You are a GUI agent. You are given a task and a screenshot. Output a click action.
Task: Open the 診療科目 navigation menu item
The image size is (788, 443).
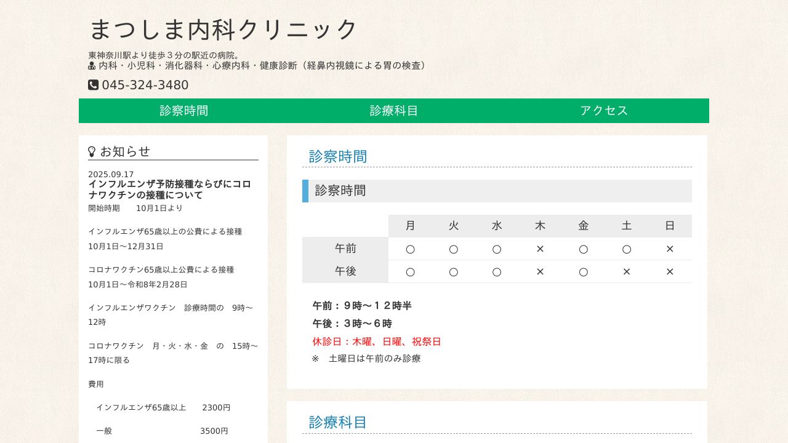[x=393, y=111]
